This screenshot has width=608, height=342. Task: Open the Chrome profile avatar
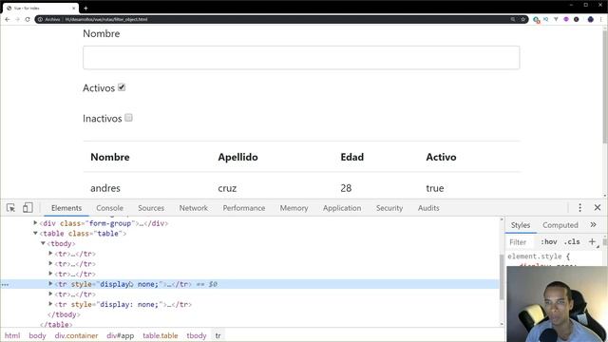coord(591,19)
